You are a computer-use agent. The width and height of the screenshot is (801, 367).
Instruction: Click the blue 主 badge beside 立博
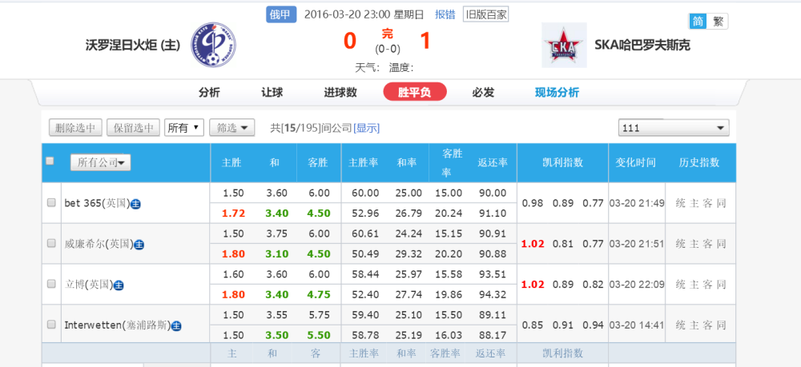coord(119,285)
